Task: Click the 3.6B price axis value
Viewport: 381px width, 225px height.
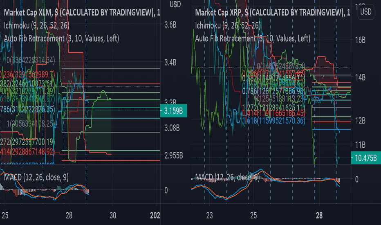Action: pyautogui.click(x=170, y=25)
